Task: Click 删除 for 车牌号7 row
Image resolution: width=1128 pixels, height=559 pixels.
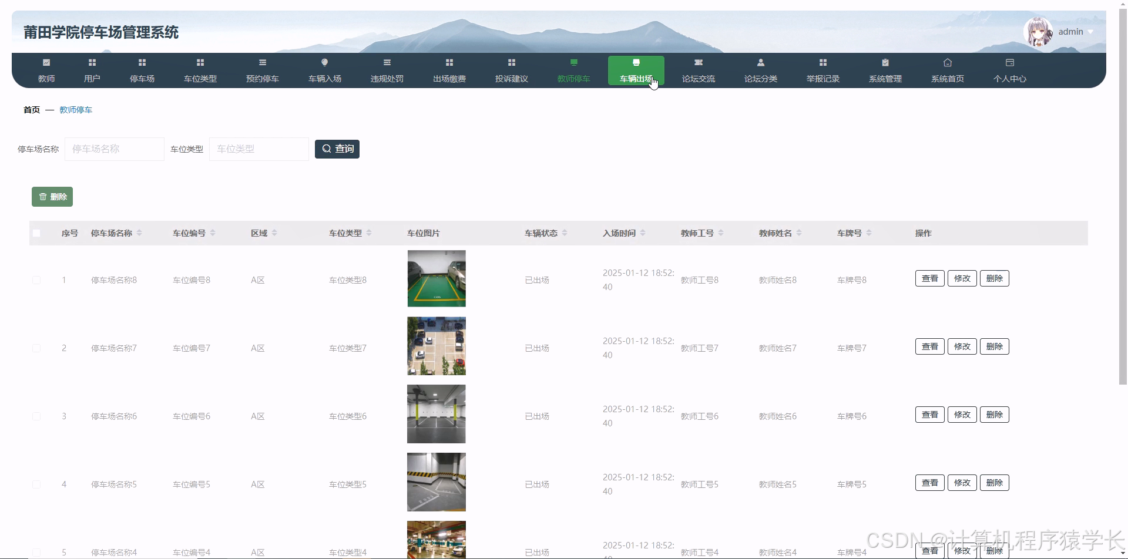Action: 994,346
